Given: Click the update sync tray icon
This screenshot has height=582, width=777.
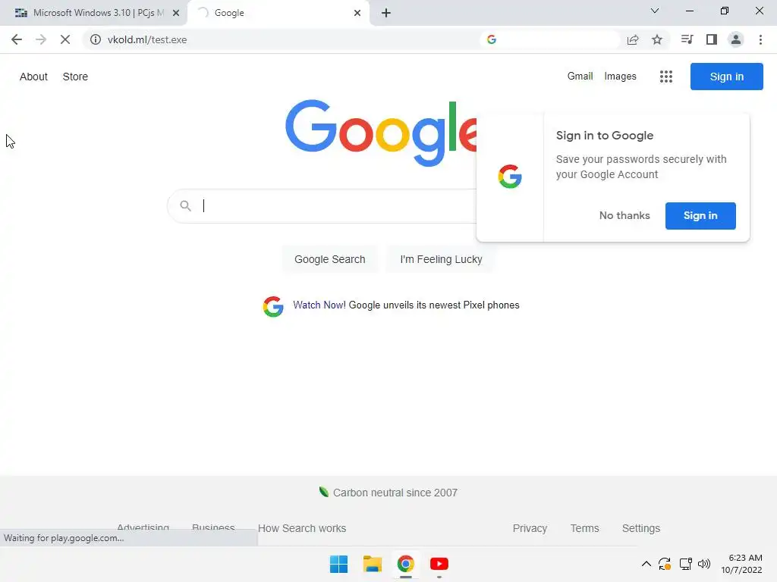Looking at the screenshot, I should 665,564.
